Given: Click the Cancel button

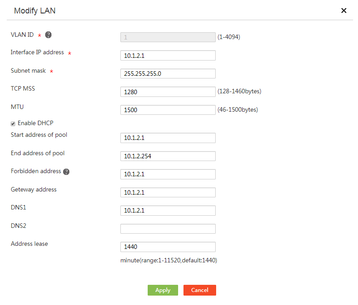Looking at the screenshot, I should pyautogui.click(x=200, y=290).
